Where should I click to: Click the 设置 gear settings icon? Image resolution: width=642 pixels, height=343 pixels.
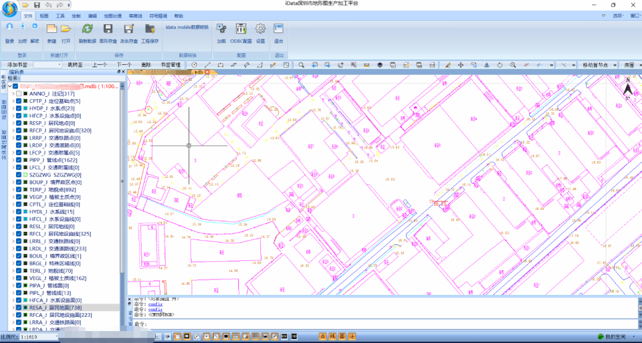pyautogui.click(x=260, y=29)
